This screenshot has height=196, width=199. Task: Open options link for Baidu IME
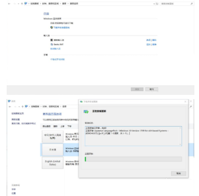coord(149,45)
